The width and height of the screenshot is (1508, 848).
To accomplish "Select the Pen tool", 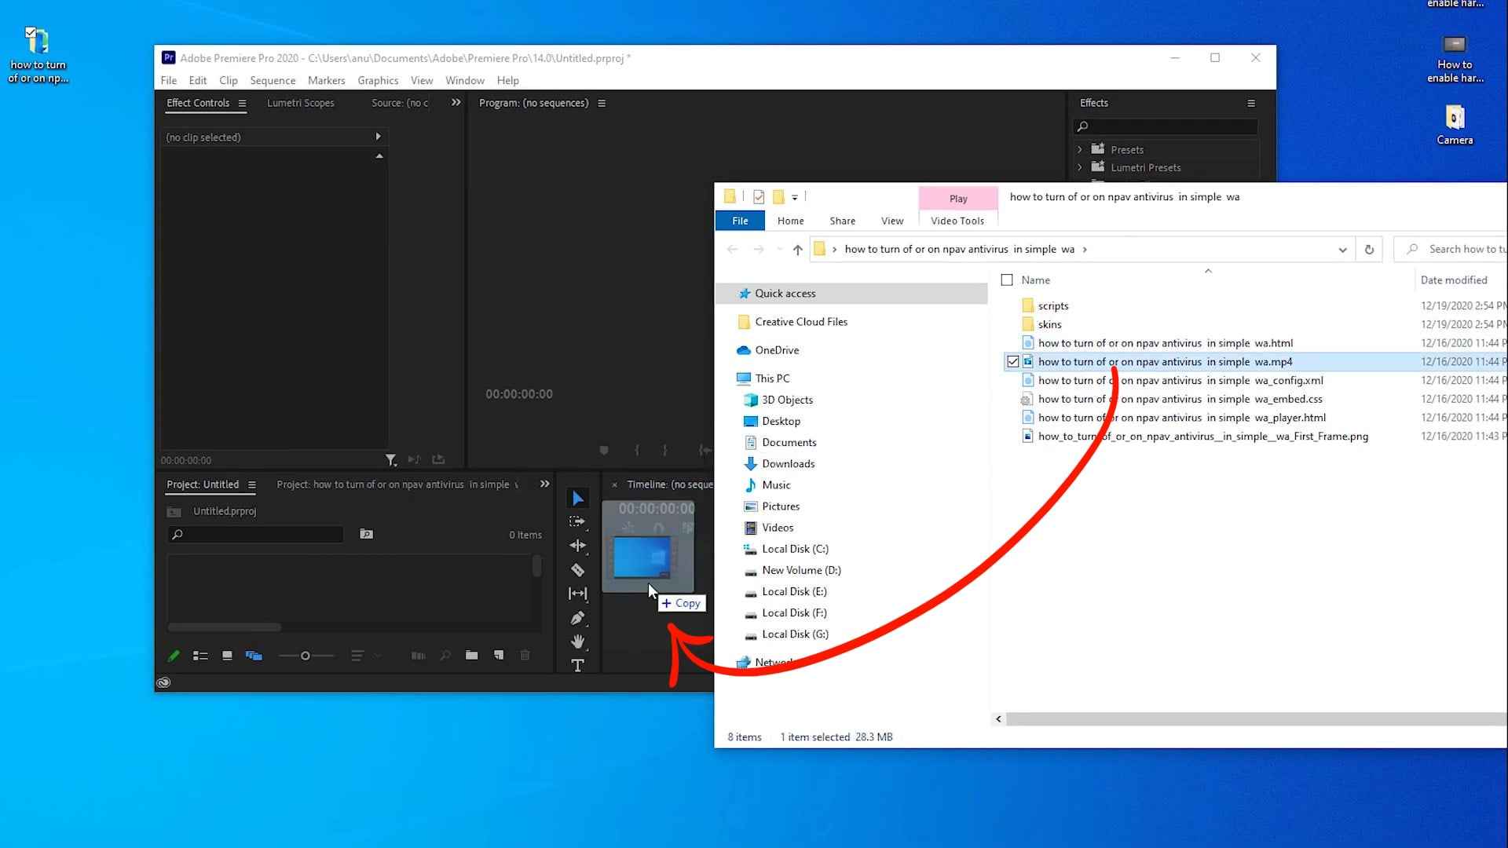I will [x=577, y=618].
